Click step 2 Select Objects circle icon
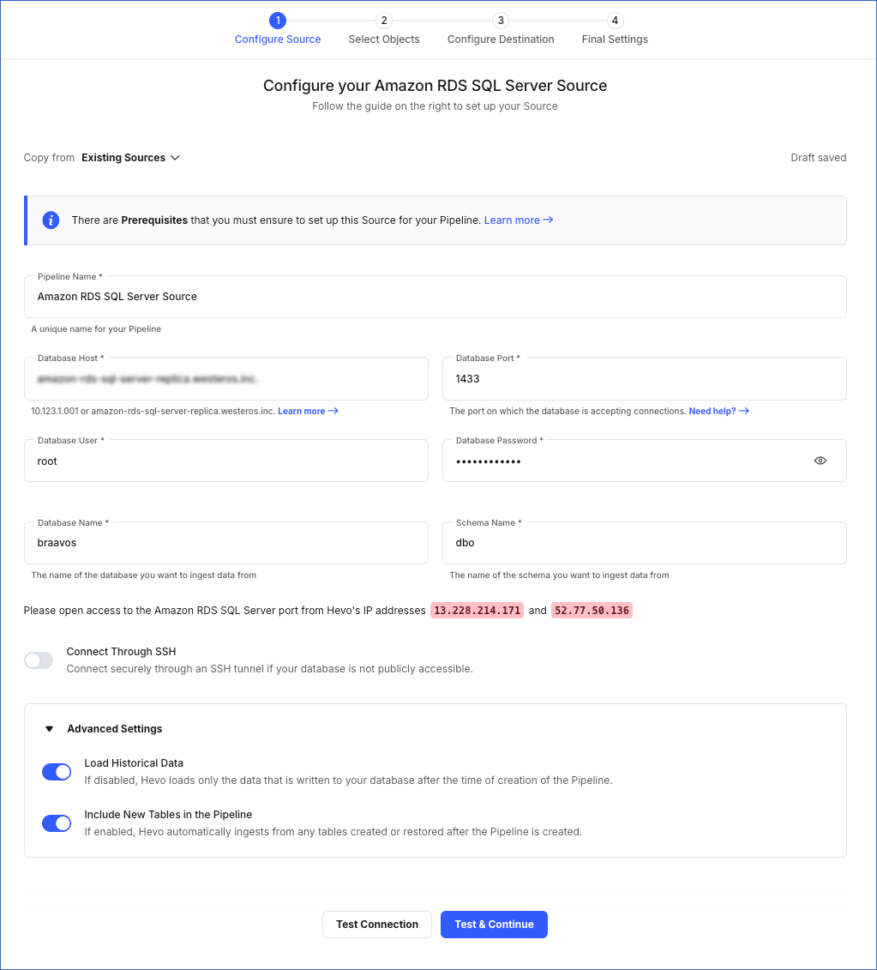The width and height of the screenshot is (877, 970). pos(383,21)
